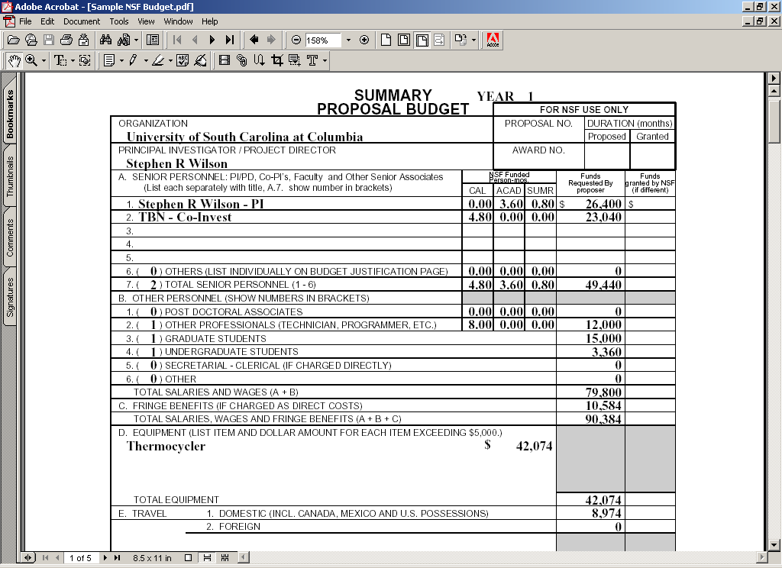The height and width of the screenshot is (568, 782).
Task: Select the Article tool
Action: (260, 61)
